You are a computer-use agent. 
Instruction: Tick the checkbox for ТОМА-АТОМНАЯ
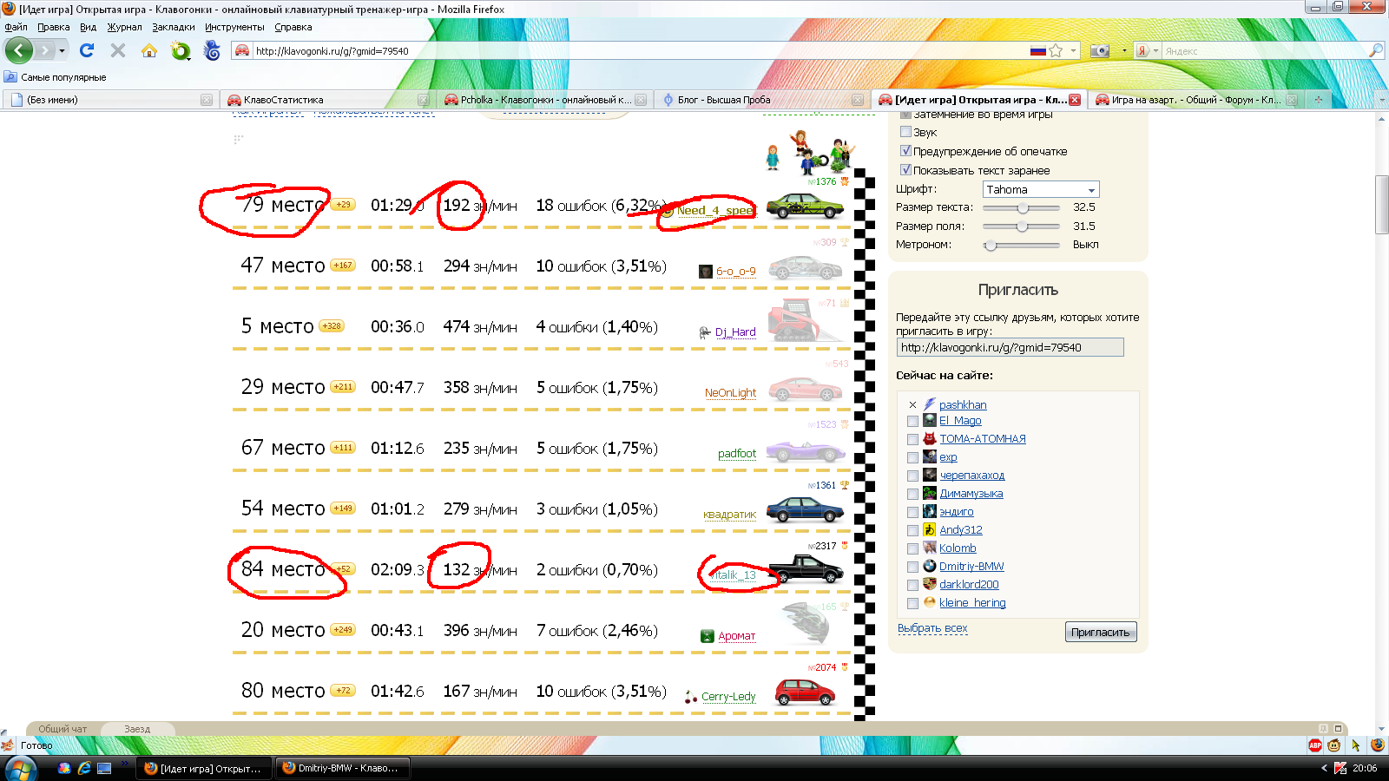(x=912, y=439)
